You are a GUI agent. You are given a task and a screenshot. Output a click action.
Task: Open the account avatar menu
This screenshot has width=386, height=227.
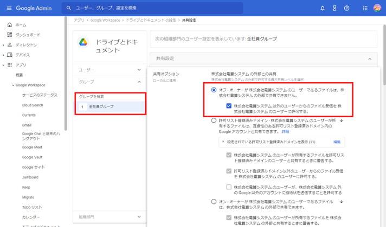[x=377, y=8]
